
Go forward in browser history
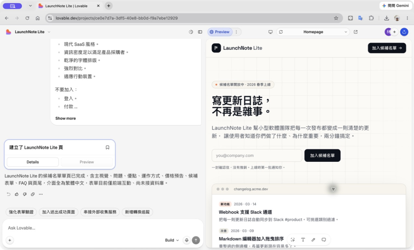17,18
